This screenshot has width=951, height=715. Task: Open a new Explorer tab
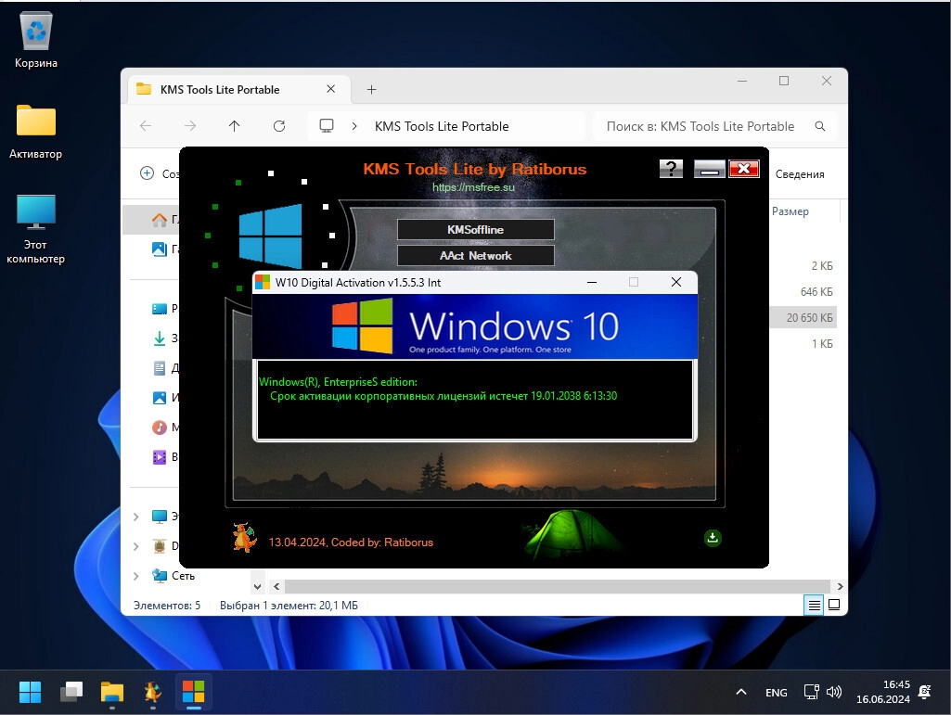[371, 90]
